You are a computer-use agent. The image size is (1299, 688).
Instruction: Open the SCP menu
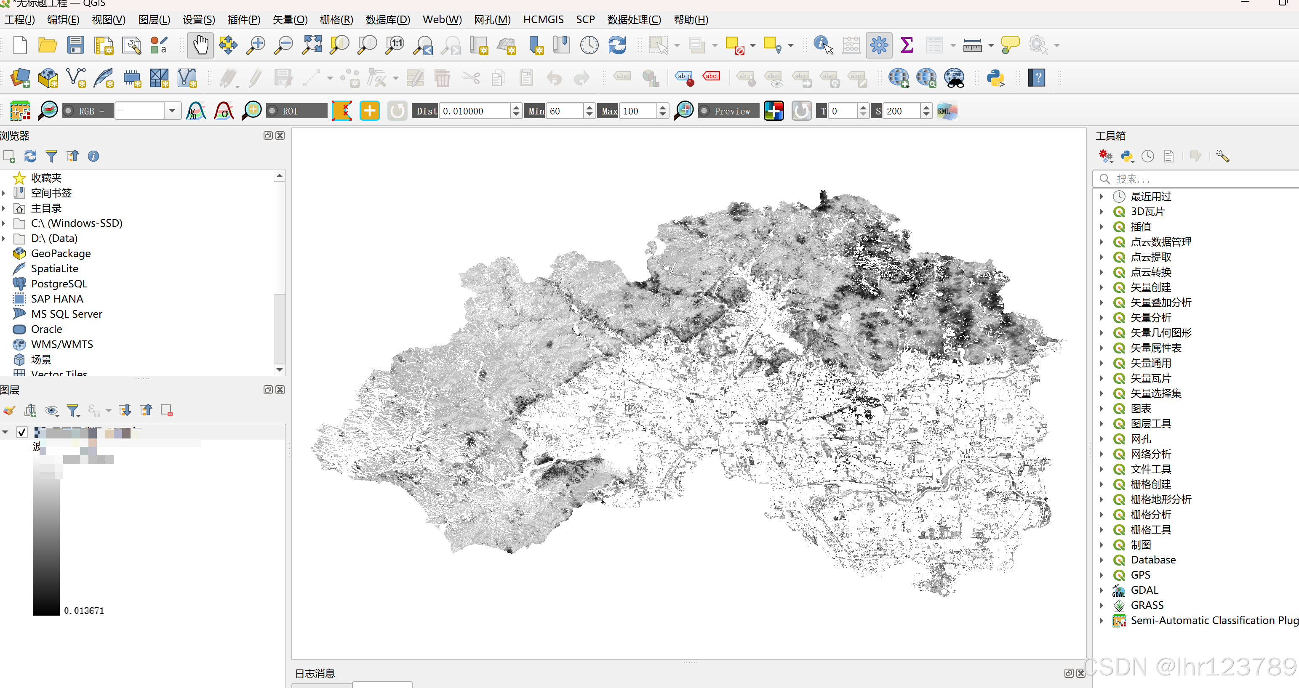(x=585, y=20)
